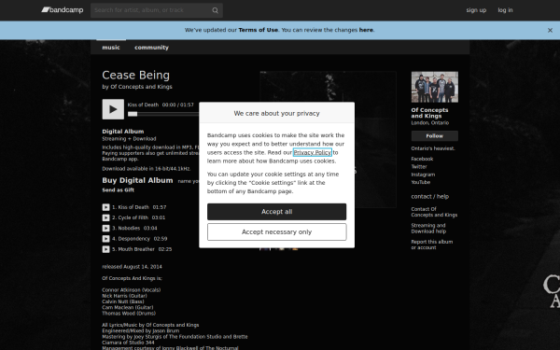
Task: Open the community tab
Action: 151,48
